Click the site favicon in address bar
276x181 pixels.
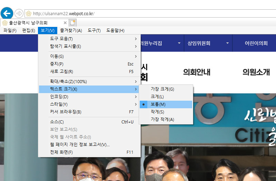[29, 13]
